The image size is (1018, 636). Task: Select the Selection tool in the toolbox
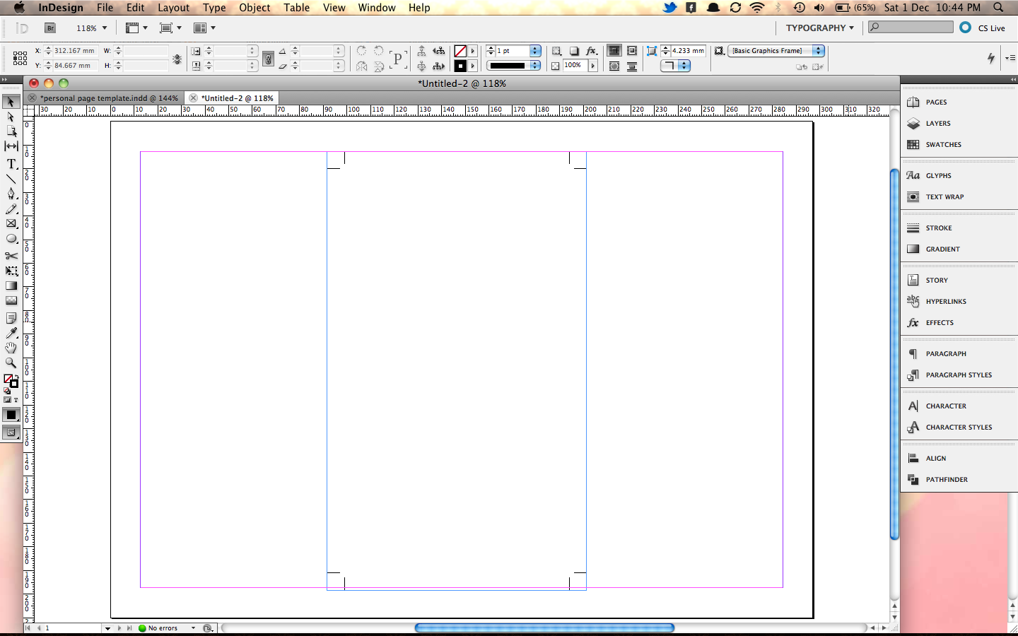pos(11,102)
